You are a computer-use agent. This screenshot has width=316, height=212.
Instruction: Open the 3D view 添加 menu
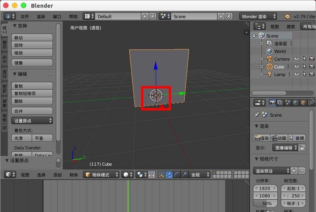[x=58, y=175]
